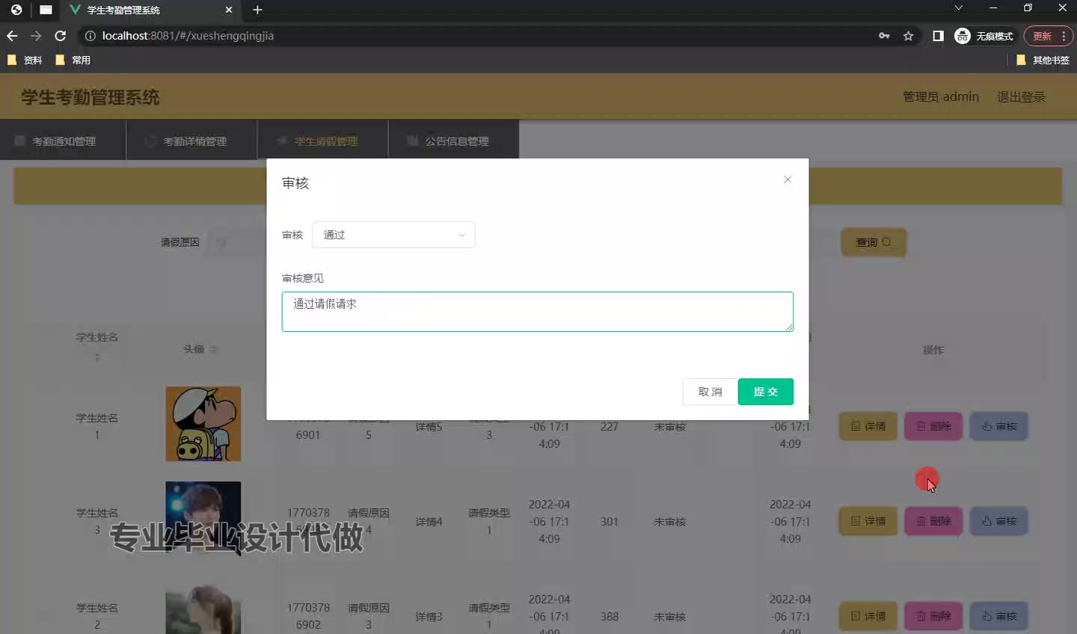1077x634 pixels.
Task: Click the 301 value cell
Action: (610, 522)
